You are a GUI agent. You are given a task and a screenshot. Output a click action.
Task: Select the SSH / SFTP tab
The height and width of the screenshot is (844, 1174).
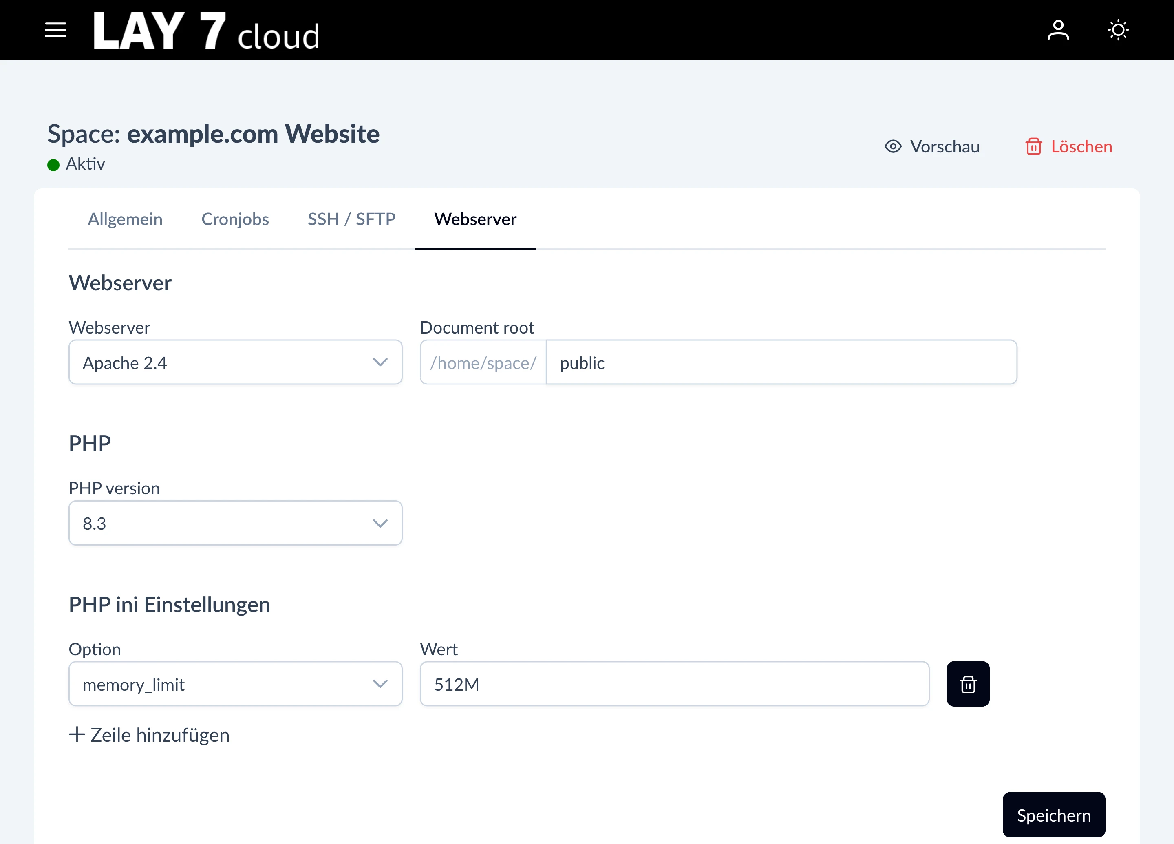[x=351, y=219]
